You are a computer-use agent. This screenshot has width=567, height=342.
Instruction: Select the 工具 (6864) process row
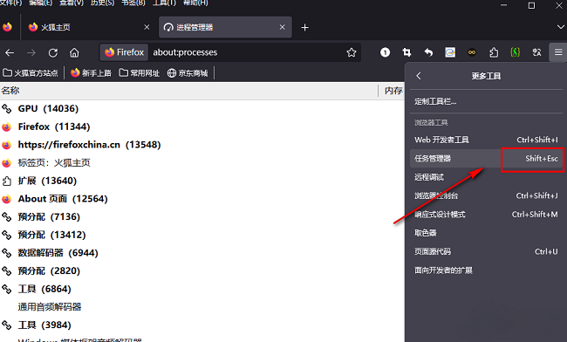[202, 290]
